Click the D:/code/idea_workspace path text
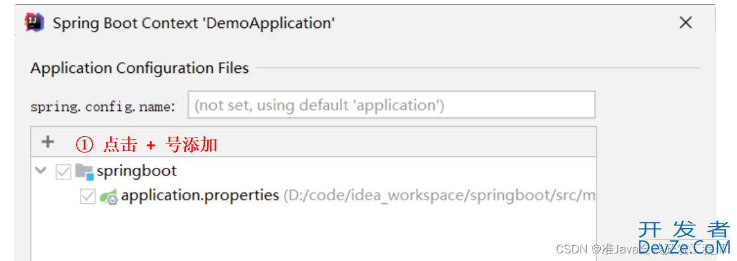 (439, 196)
